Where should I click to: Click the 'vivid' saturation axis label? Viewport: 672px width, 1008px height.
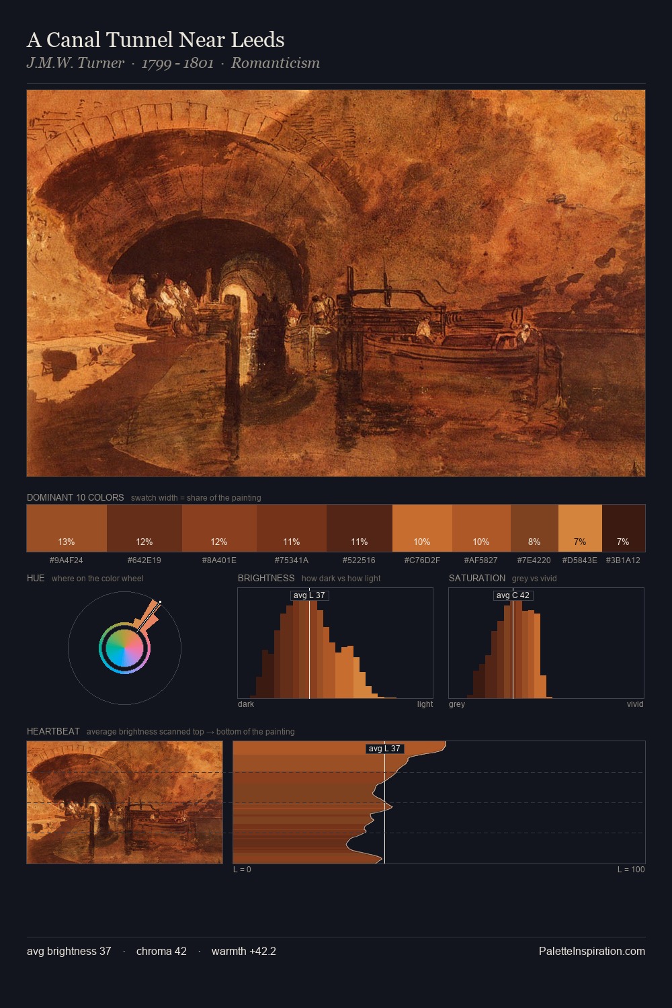click(635, 704)
